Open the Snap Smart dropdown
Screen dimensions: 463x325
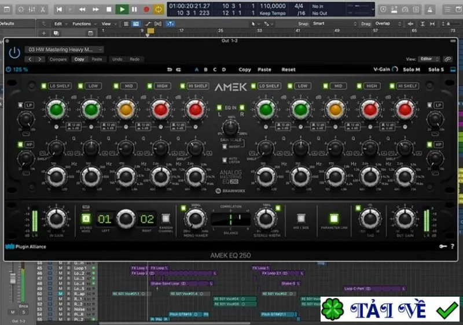pos(335,24)
